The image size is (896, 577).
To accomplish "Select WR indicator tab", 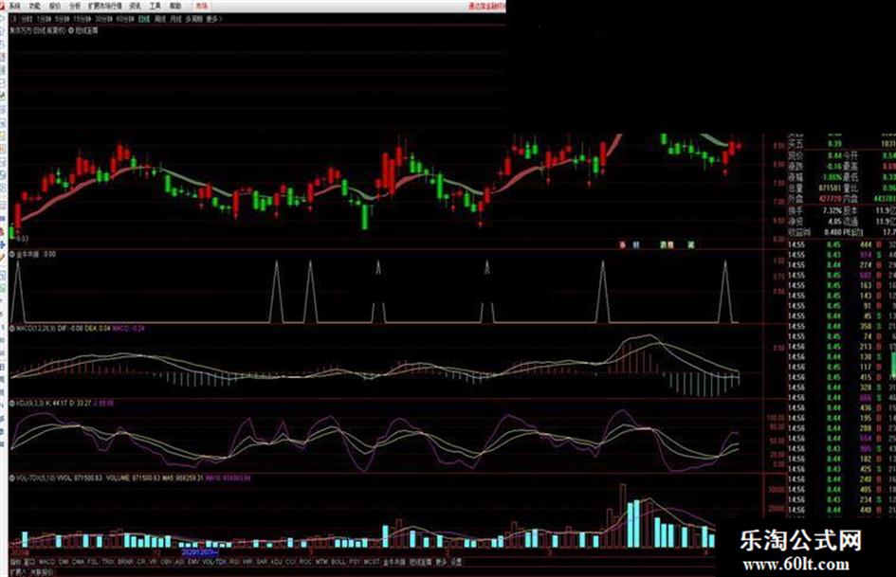I will [247, 562].
